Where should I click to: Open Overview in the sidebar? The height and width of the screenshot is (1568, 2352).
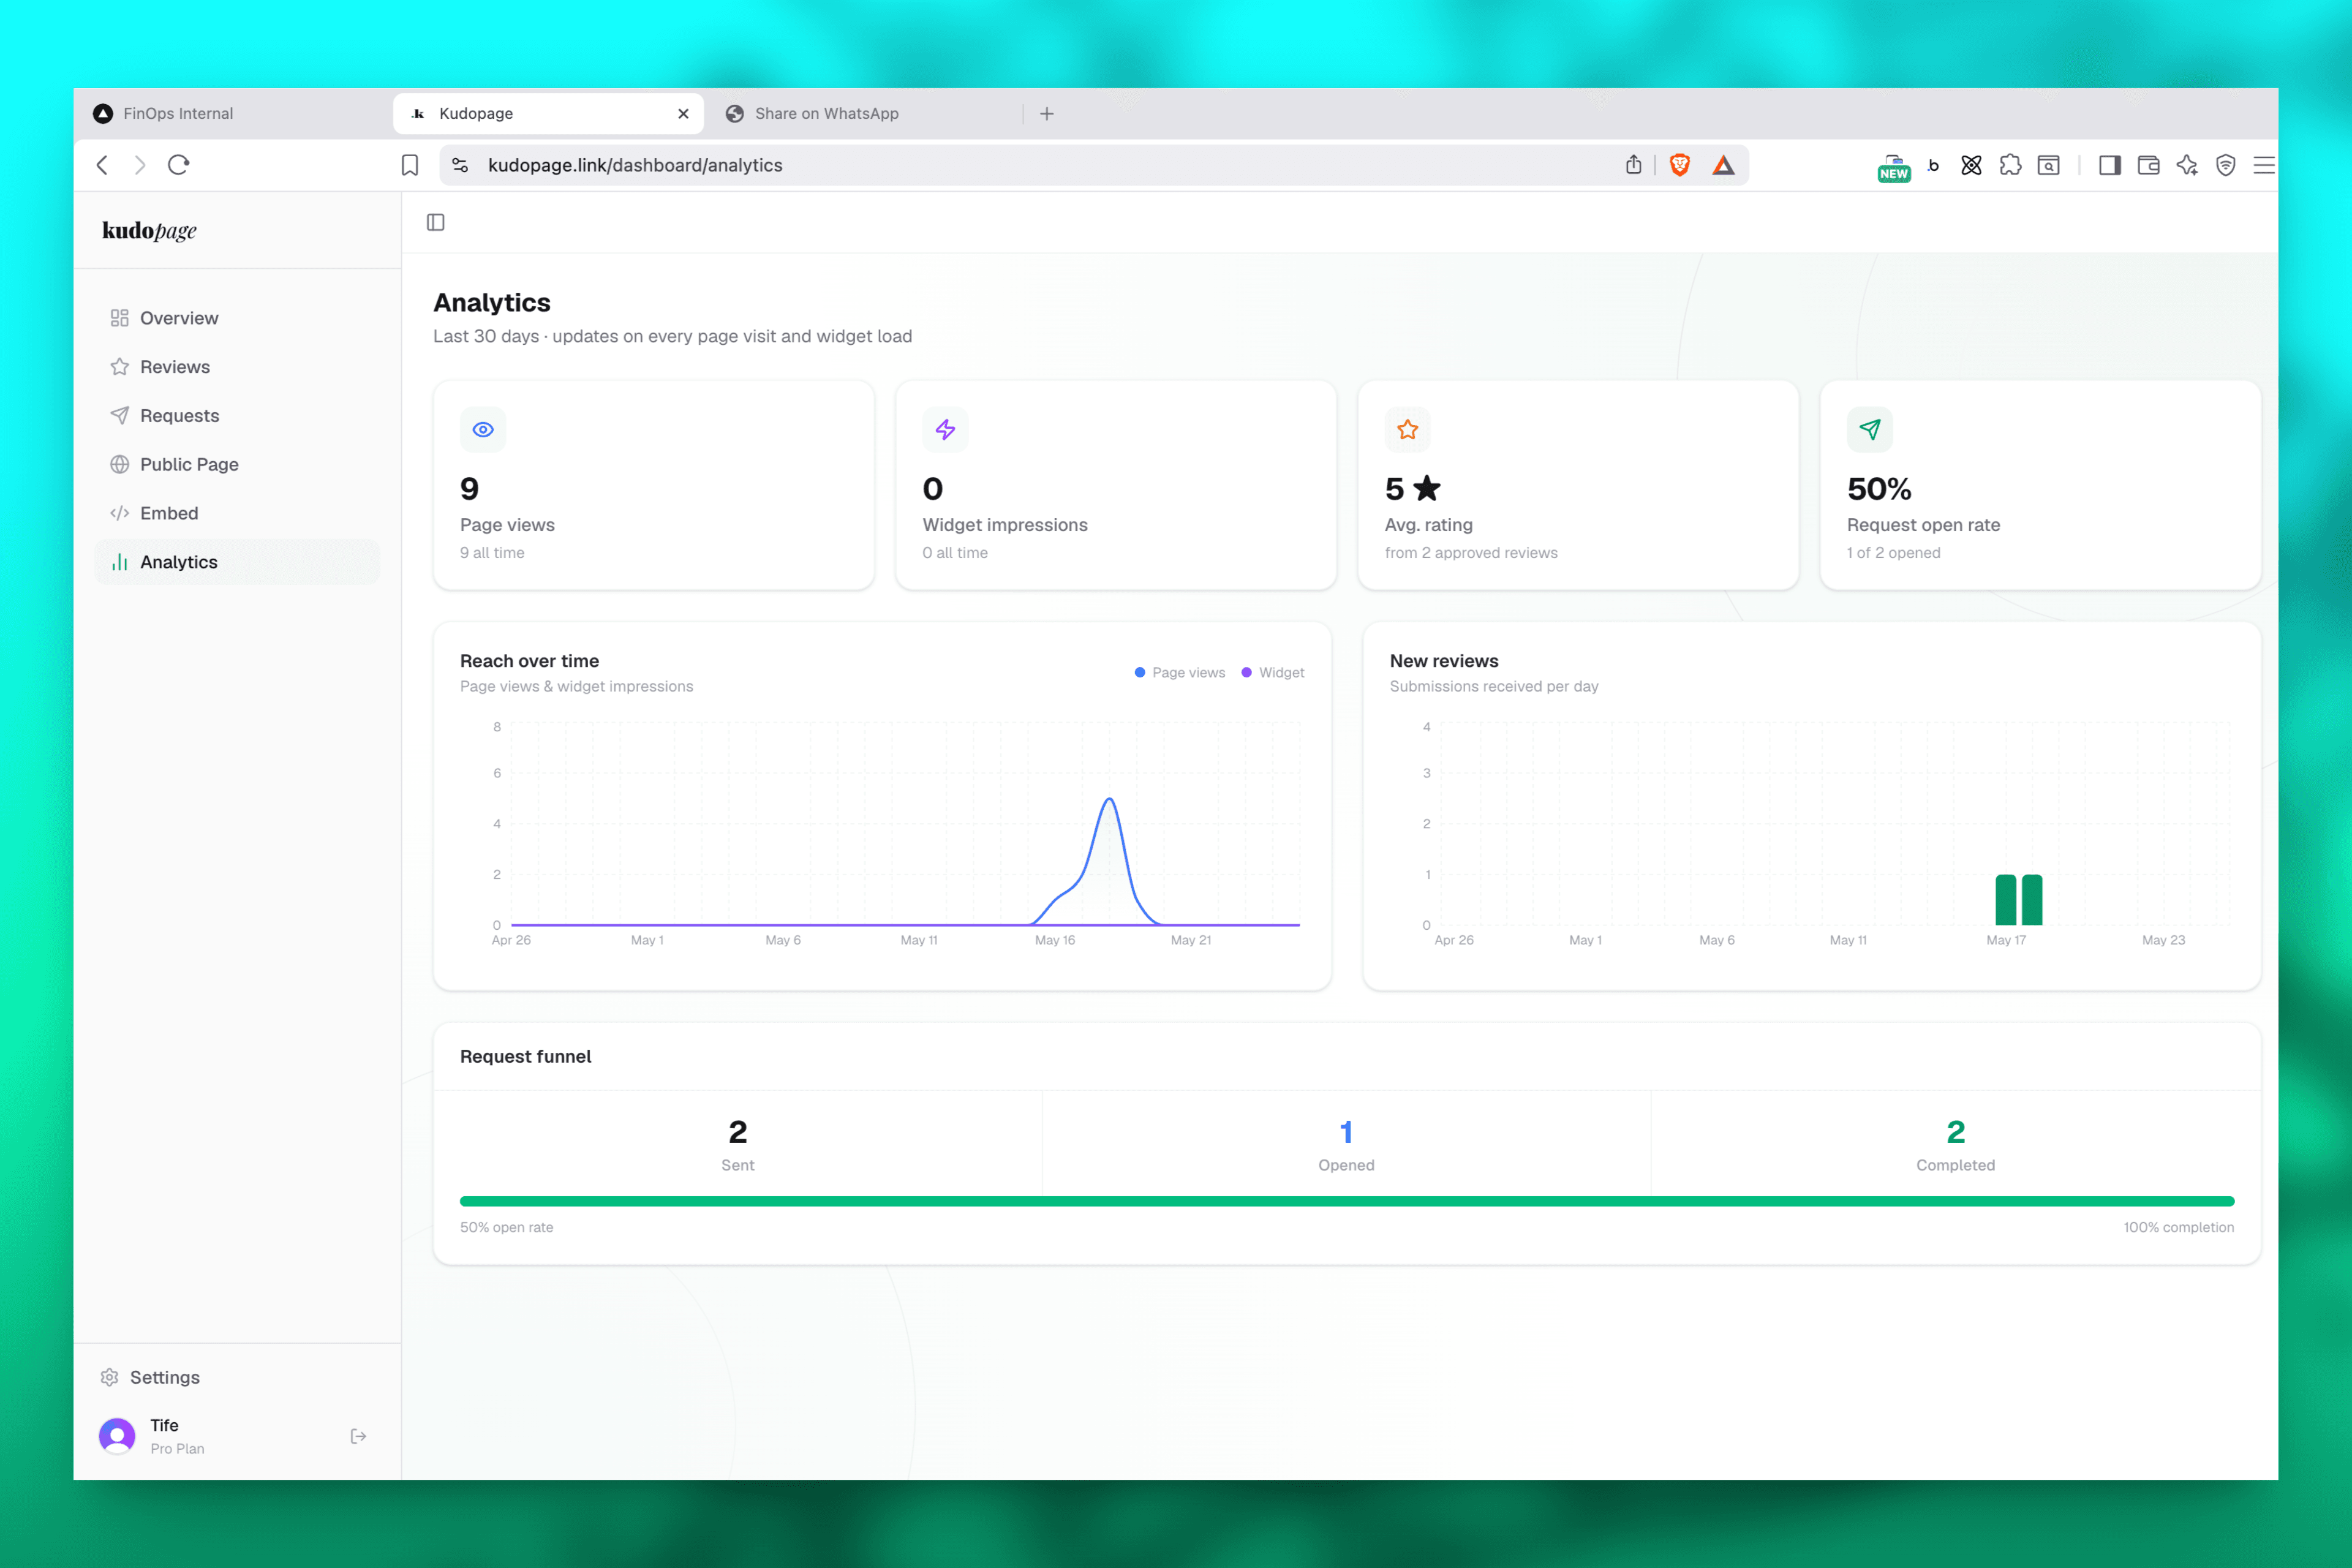tap(237, 318)
